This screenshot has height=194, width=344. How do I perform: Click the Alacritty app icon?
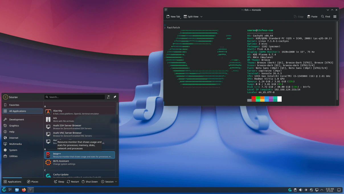click(x=48, y=112)
